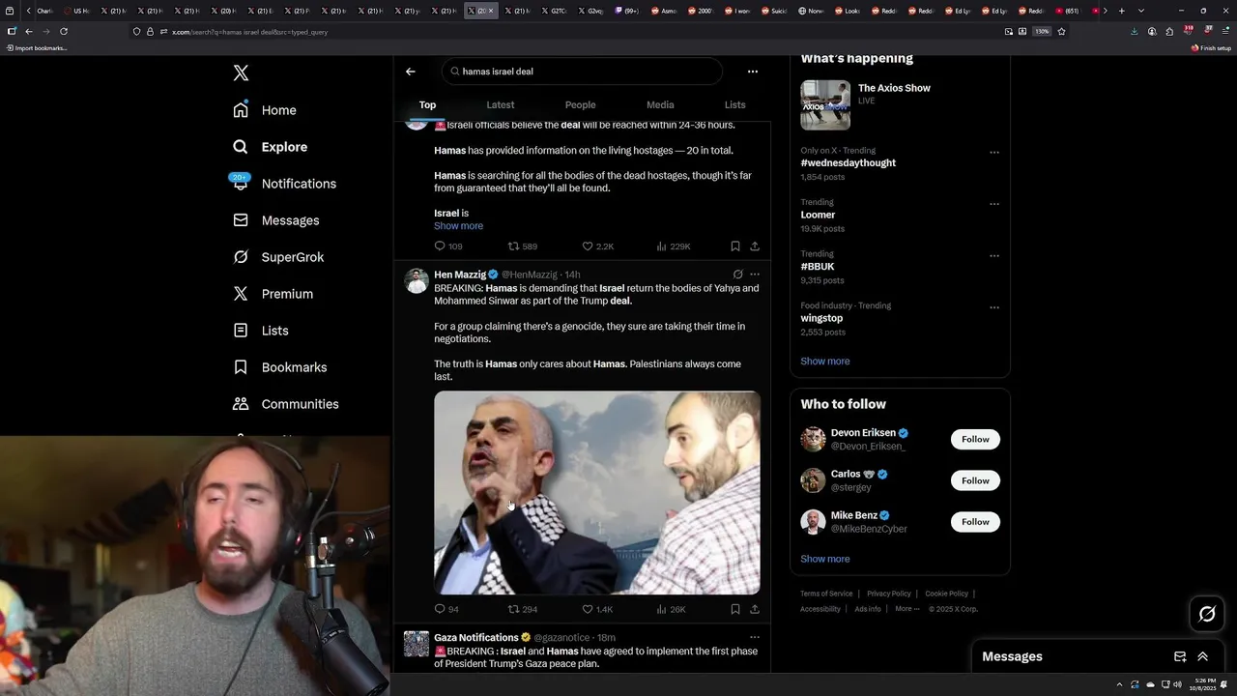This screenshot has height=696, width=1237.
Task: Switch to the People tab
Action: [x=581, y=105]
